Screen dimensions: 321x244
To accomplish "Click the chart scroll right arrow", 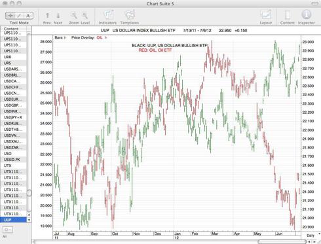I will (x=315, y=241).
